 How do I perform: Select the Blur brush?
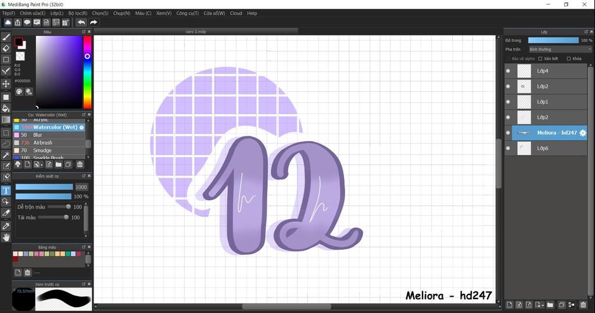click(49, 135)
